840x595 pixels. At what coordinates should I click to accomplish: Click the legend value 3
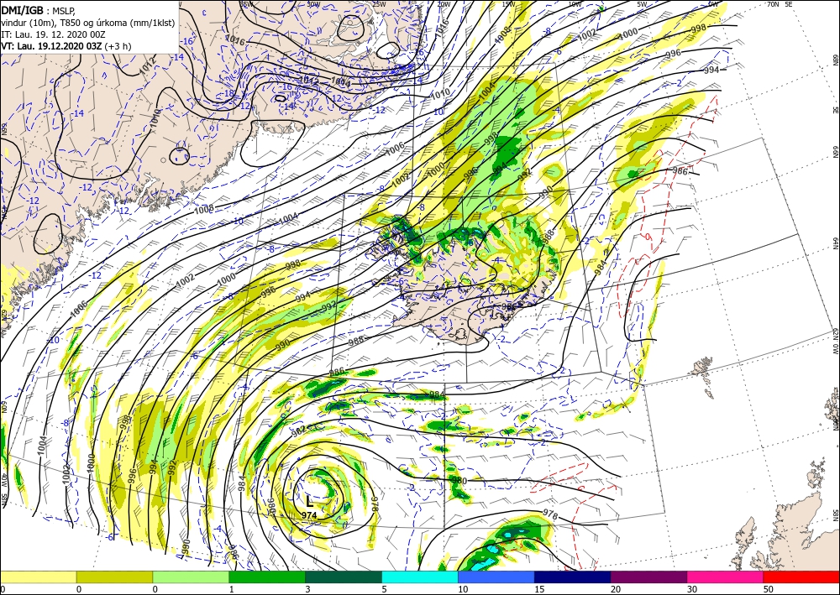point(308,589)
